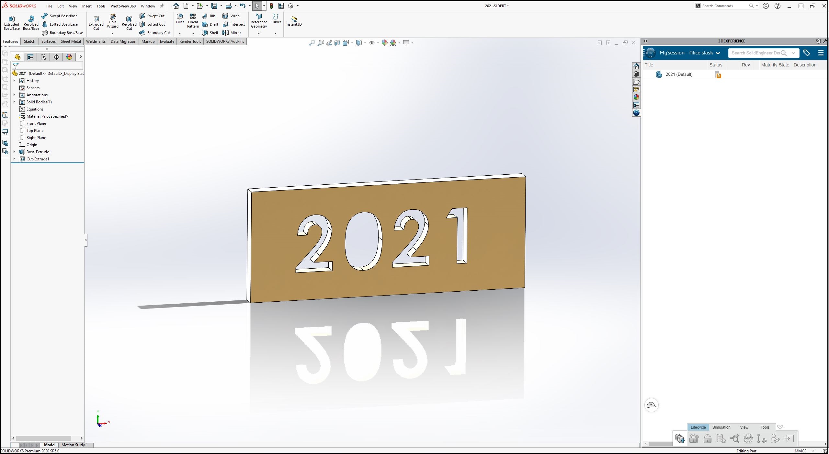The width and height of the screenshot is (829, 454).
Task: Open the MySession dropdown chevron
Action: tap(718, 53)
